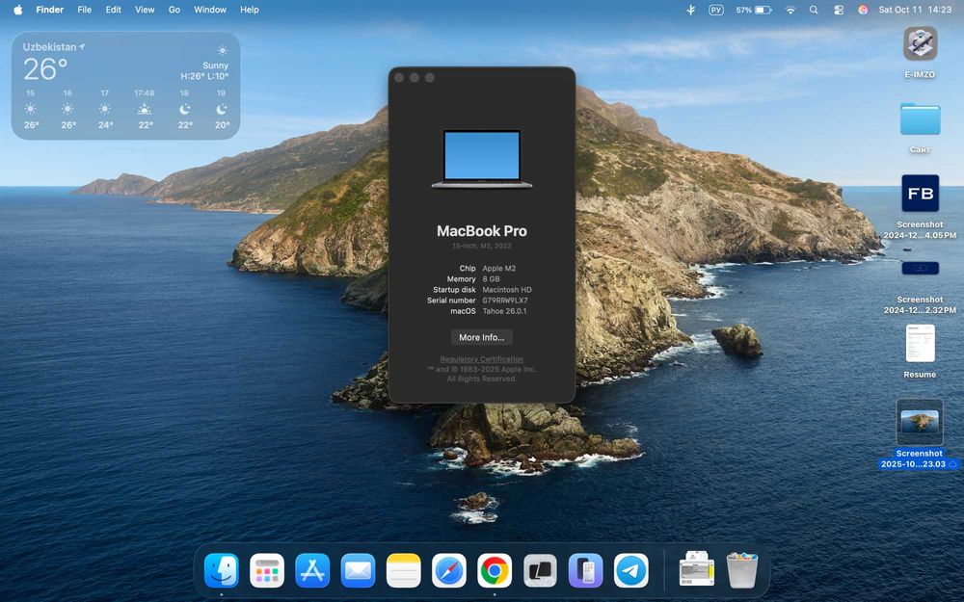Click the serial number G79RRW9LX7

coord(505,301)
